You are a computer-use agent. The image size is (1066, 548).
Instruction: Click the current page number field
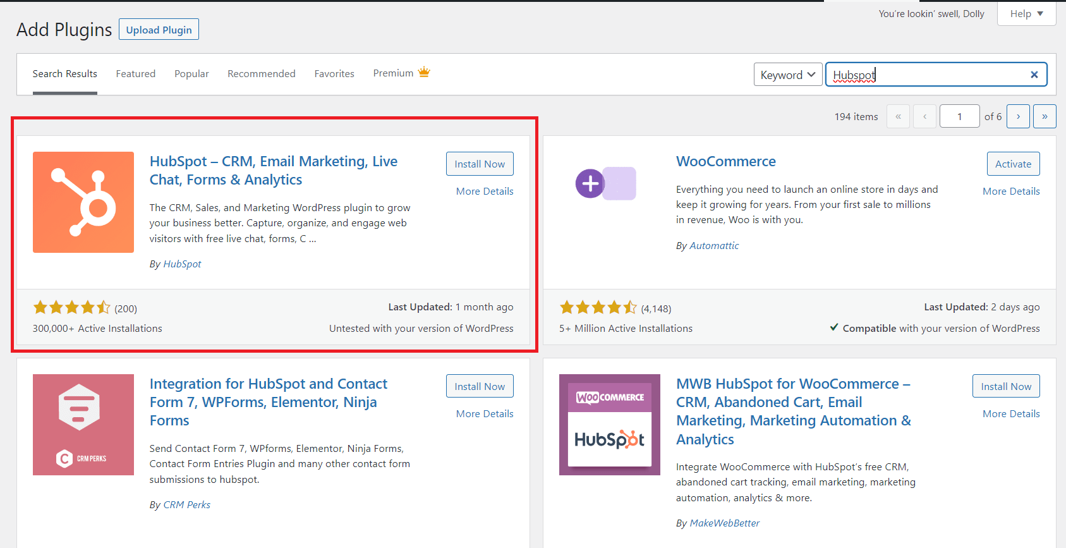(959, 116)
